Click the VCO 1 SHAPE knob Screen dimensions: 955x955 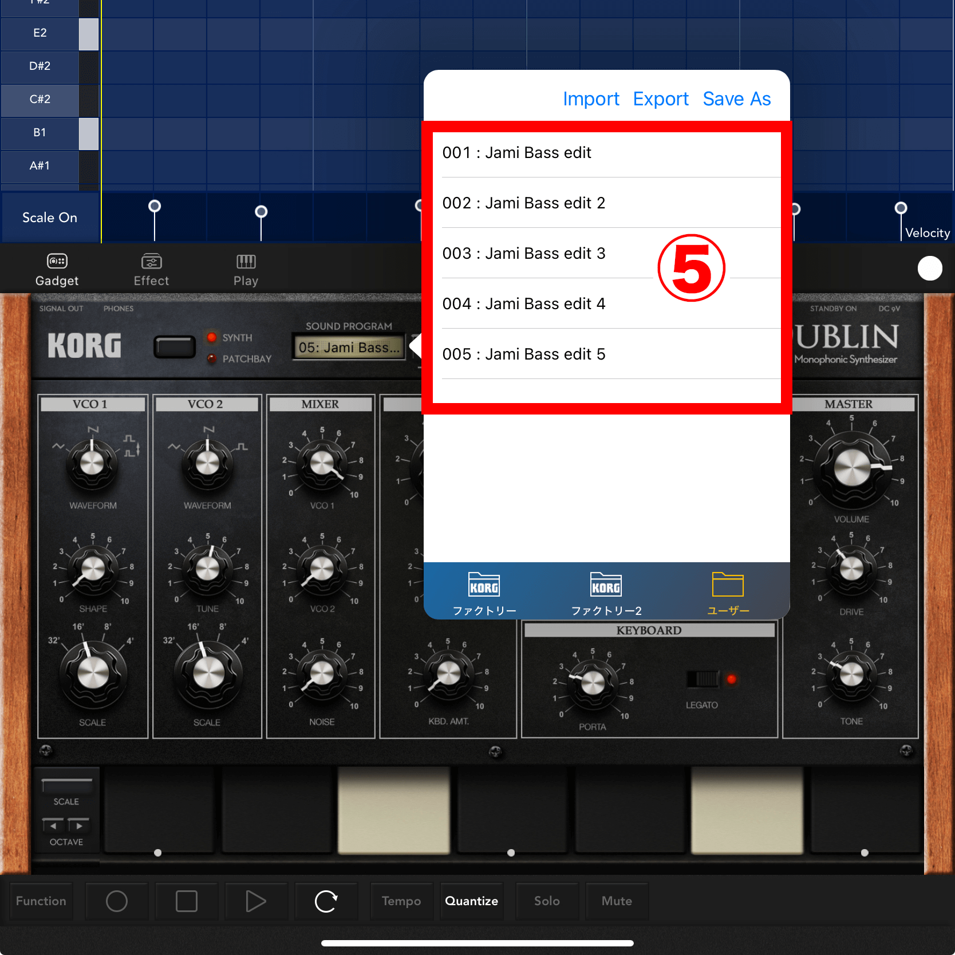point(93,570)
